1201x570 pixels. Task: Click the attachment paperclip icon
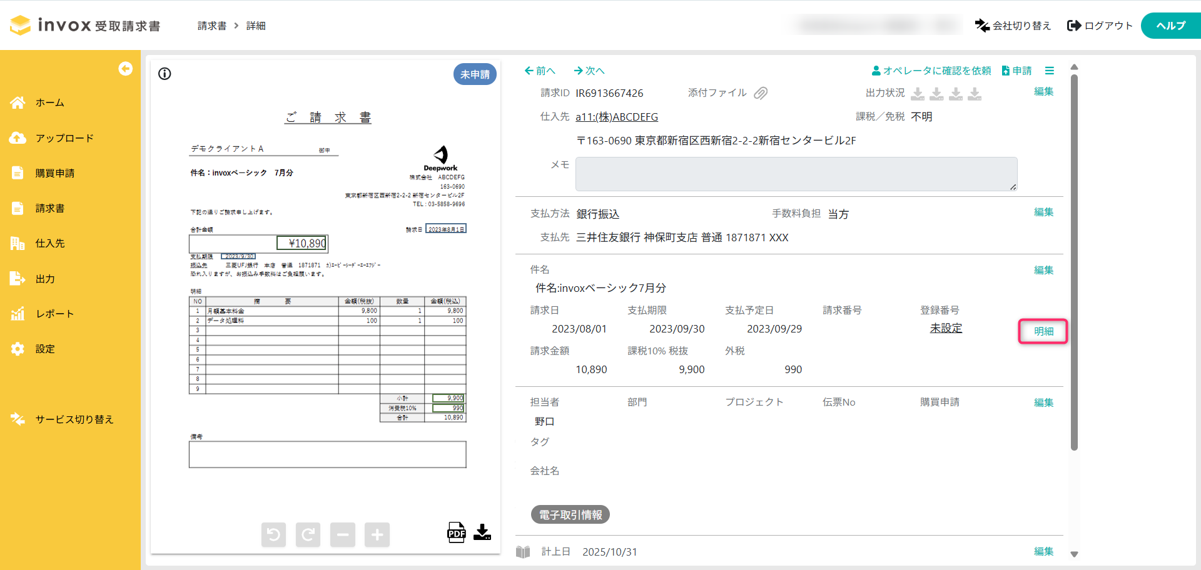click(x=761, y=93)
